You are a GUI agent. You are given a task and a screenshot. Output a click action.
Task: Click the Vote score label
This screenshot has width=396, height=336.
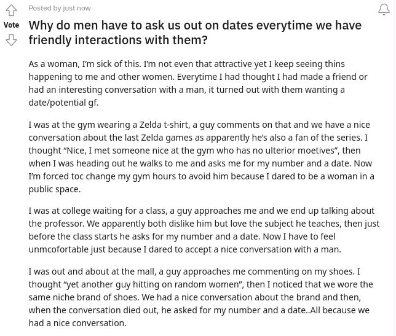coord(11,25)
